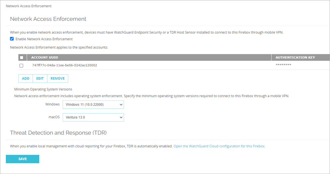Uncheck Enable Network Access Enforcement checkbox

click(x=12, y=39)
